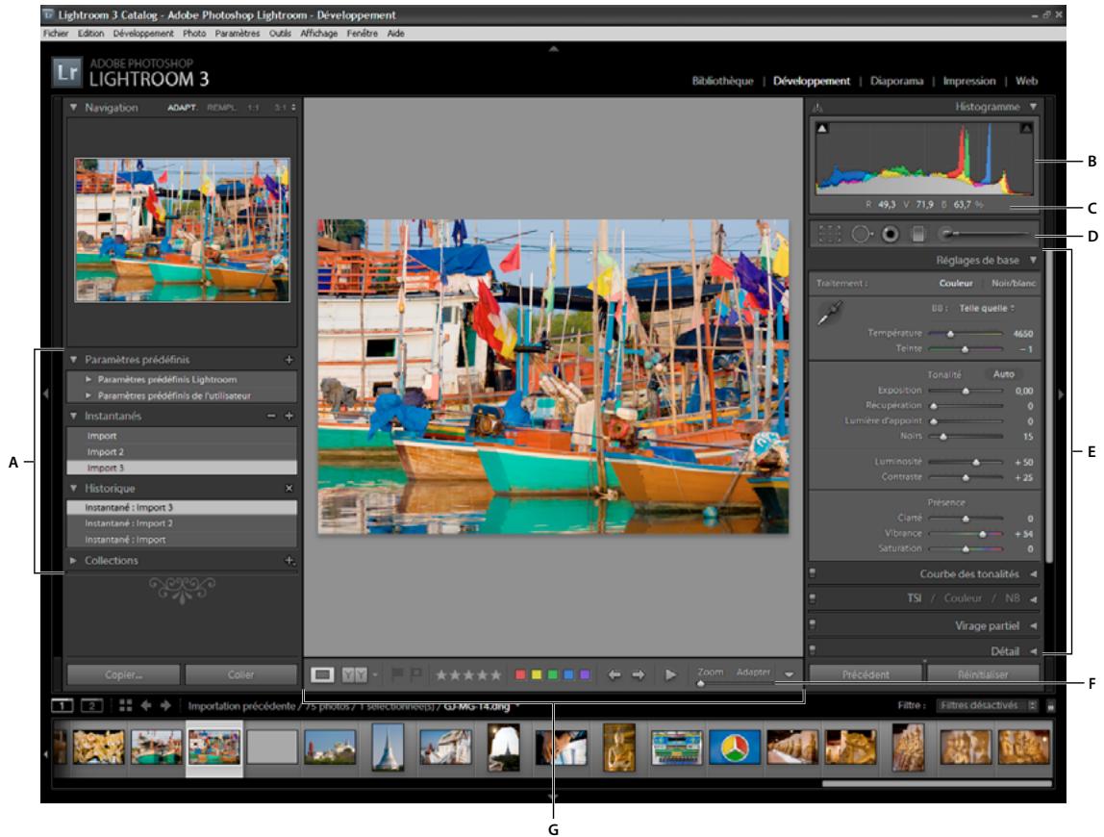Expand Courbe des tonalités panel

[1033, 574]
